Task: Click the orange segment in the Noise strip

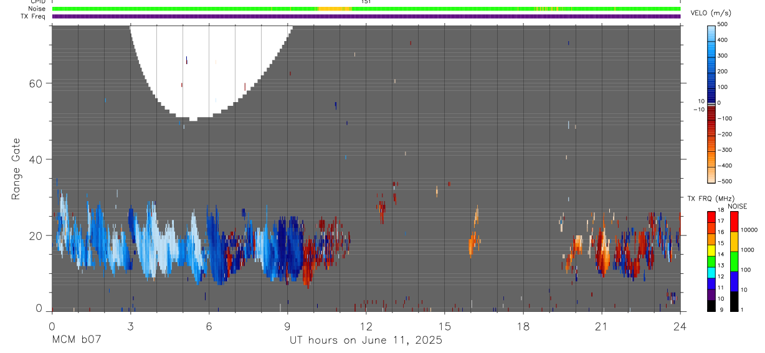Action: 335,9
